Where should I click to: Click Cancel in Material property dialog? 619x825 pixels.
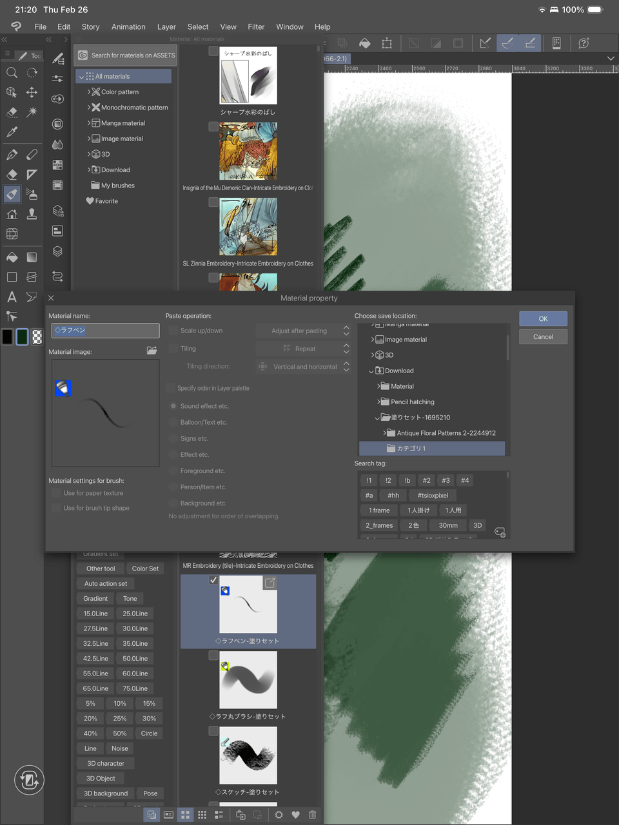[x=543, y=336]
